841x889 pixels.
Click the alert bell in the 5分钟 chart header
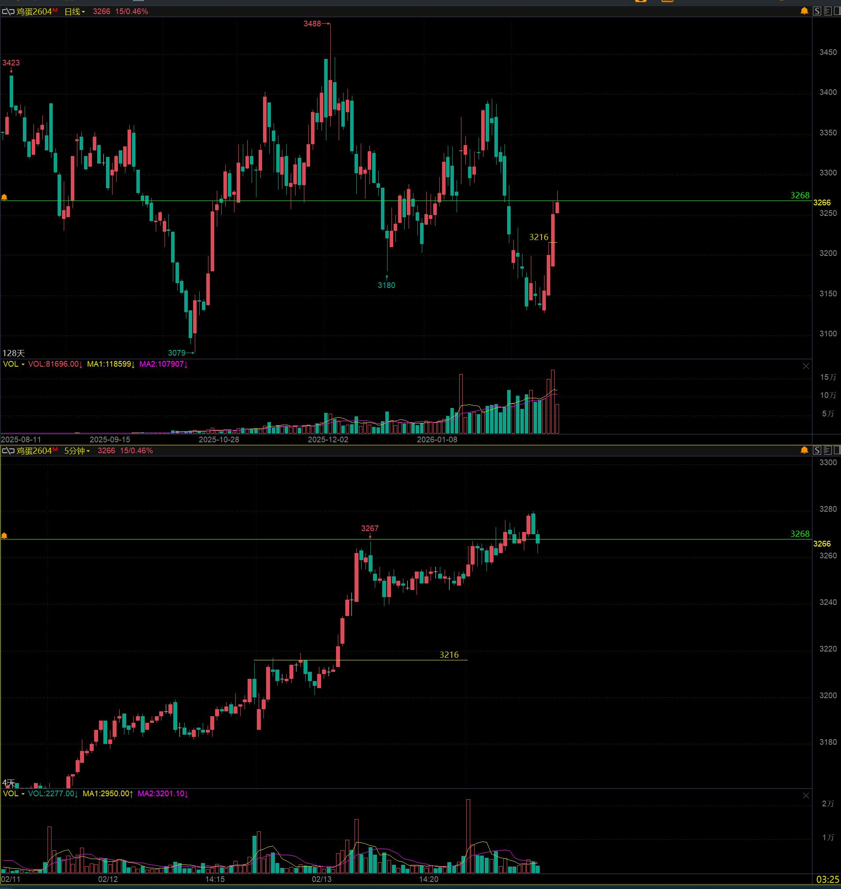pos(804,450)
